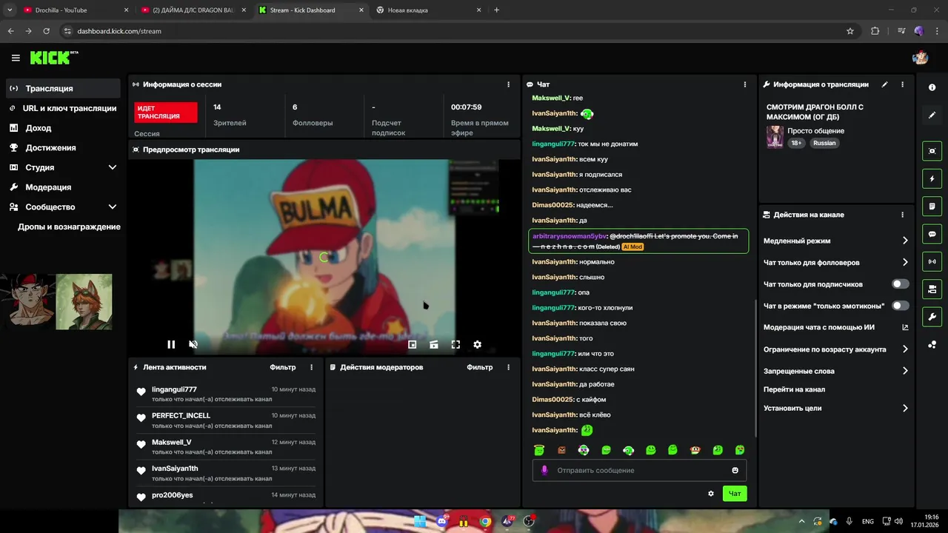Open the user profile avatar menu

pyautogui.click(x=920, y=58)
